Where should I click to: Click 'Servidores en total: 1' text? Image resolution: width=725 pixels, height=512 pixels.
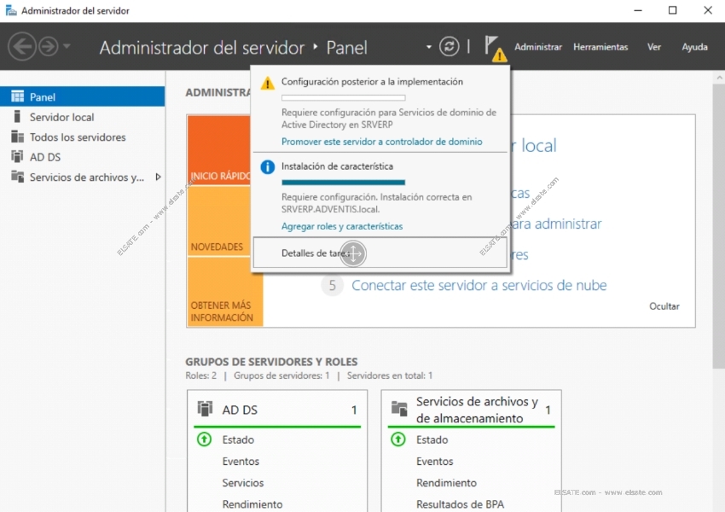click(x=389, y=375)
